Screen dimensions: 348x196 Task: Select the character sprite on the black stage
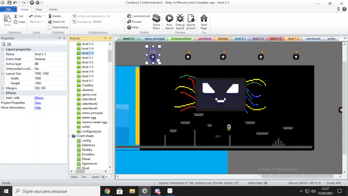[x=229, y=127]
